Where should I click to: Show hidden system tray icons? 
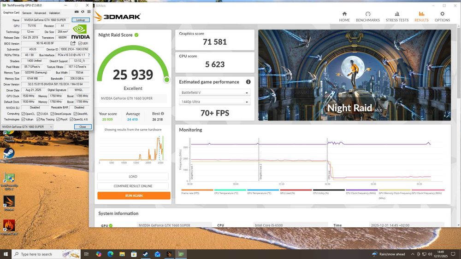pyautogui.click(x=413, y=254)
